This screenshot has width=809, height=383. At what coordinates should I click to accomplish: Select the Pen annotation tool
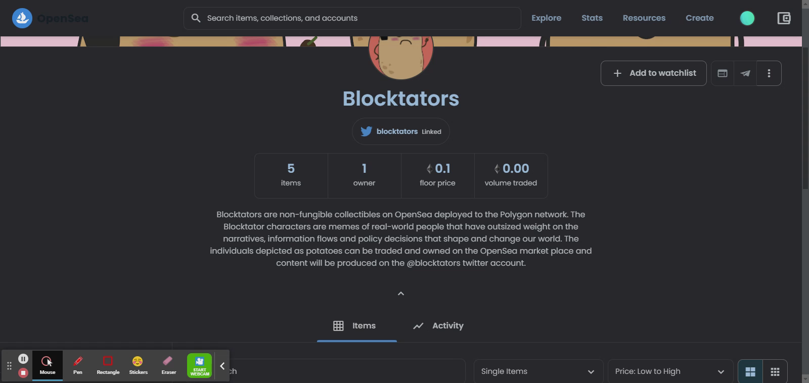coord(78,365)
